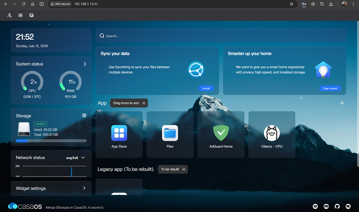
Task: Click the Syncthing logo icon
Action: click(196, 70)
